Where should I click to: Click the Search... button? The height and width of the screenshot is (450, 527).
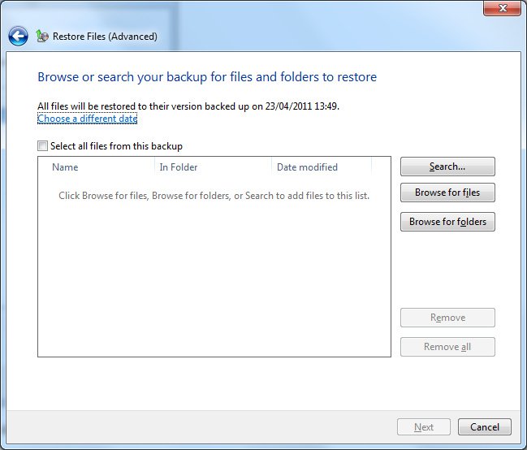click(447, 167)
